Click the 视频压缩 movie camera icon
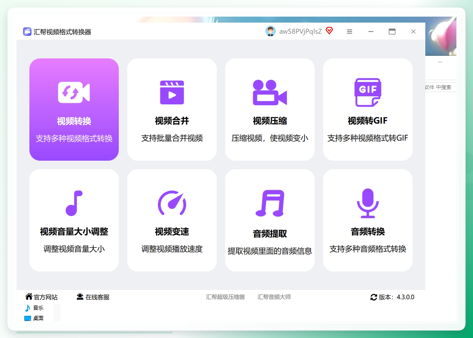Viewport: 473px width, 338px height. pyautogui.click(x=269, y=92)
